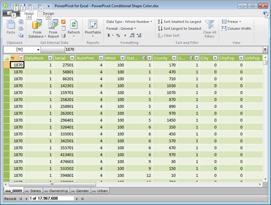This screenshot has width=271, height=205.
Task: Click the From Report icon
Action: tap(53, 24)
